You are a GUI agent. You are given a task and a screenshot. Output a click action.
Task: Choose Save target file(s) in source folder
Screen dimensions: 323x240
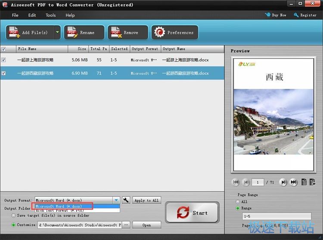(13, 215)
